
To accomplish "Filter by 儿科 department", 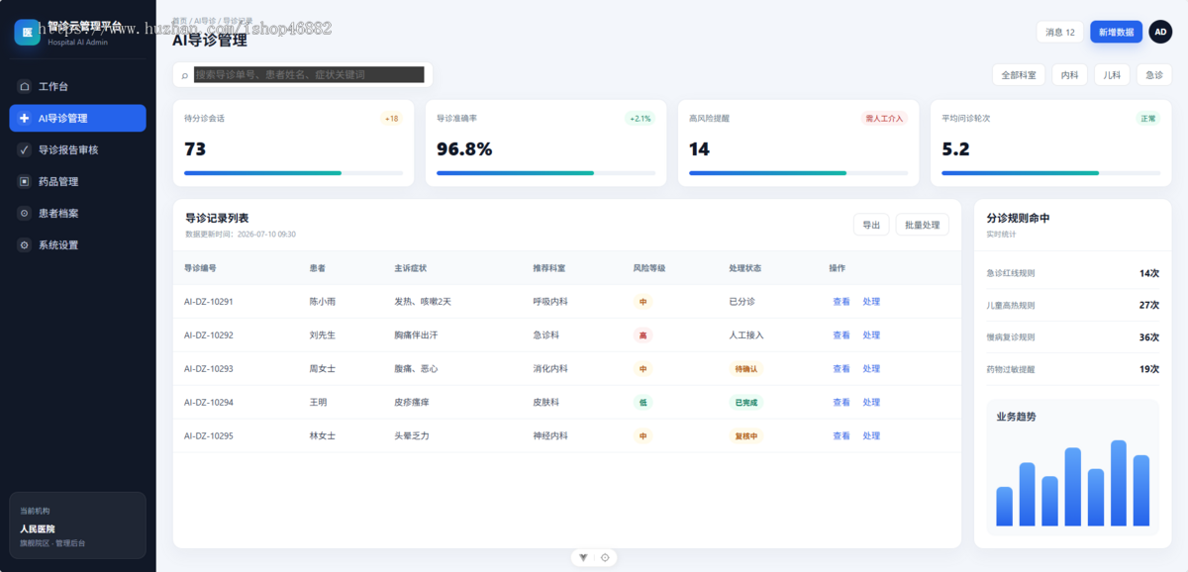I will pyautogui.click(x=1112, y=75).
